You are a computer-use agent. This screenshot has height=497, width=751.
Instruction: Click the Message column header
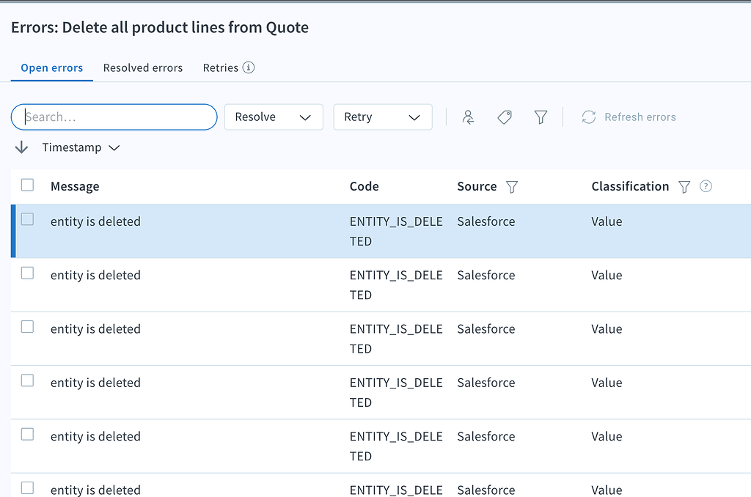74,186
